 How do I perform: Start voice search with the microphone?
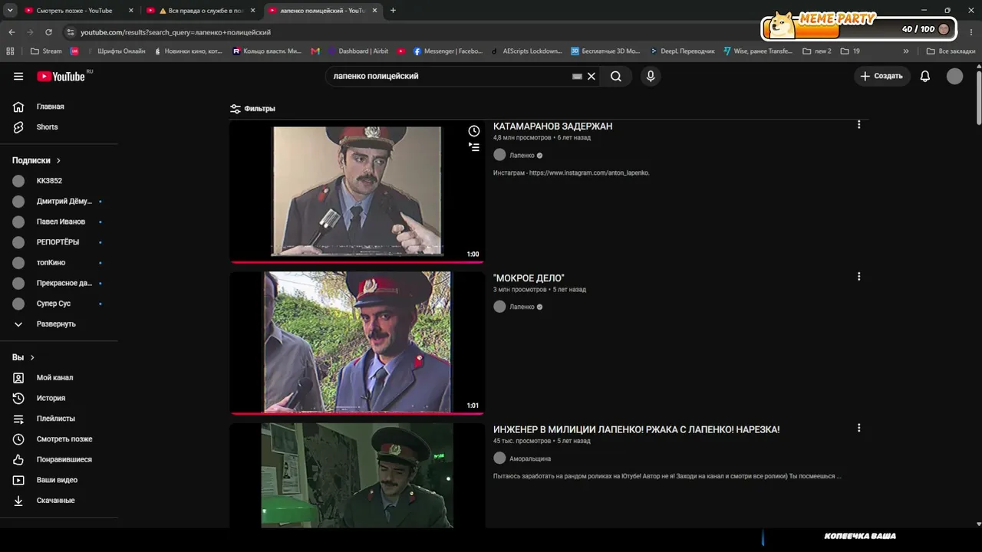[651, 76]
